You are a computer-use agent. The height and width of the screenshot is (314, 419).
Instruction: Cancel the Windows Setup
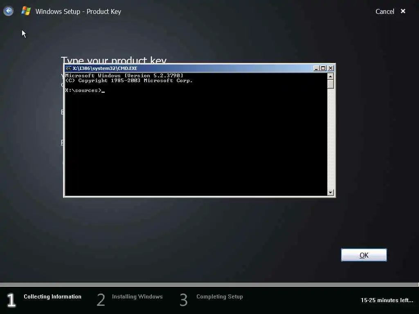[385, 11]
